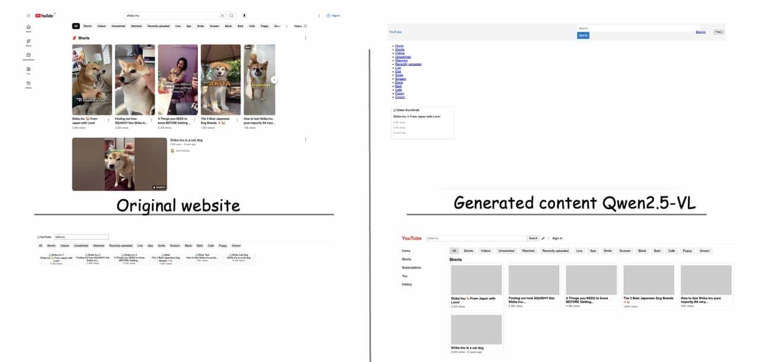759x362 pixels.
Task: Click the Sign in button
Action: pos(336,15)
